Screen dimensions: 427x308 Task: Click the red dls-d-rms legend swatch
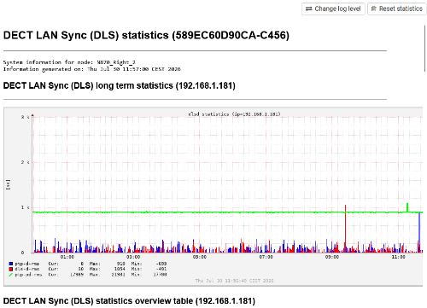11,269
